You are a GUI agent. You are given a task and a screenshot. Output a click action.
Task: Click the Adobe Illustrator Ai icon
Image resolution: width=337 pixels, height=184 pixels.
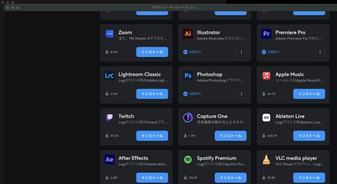coord(188,34)
